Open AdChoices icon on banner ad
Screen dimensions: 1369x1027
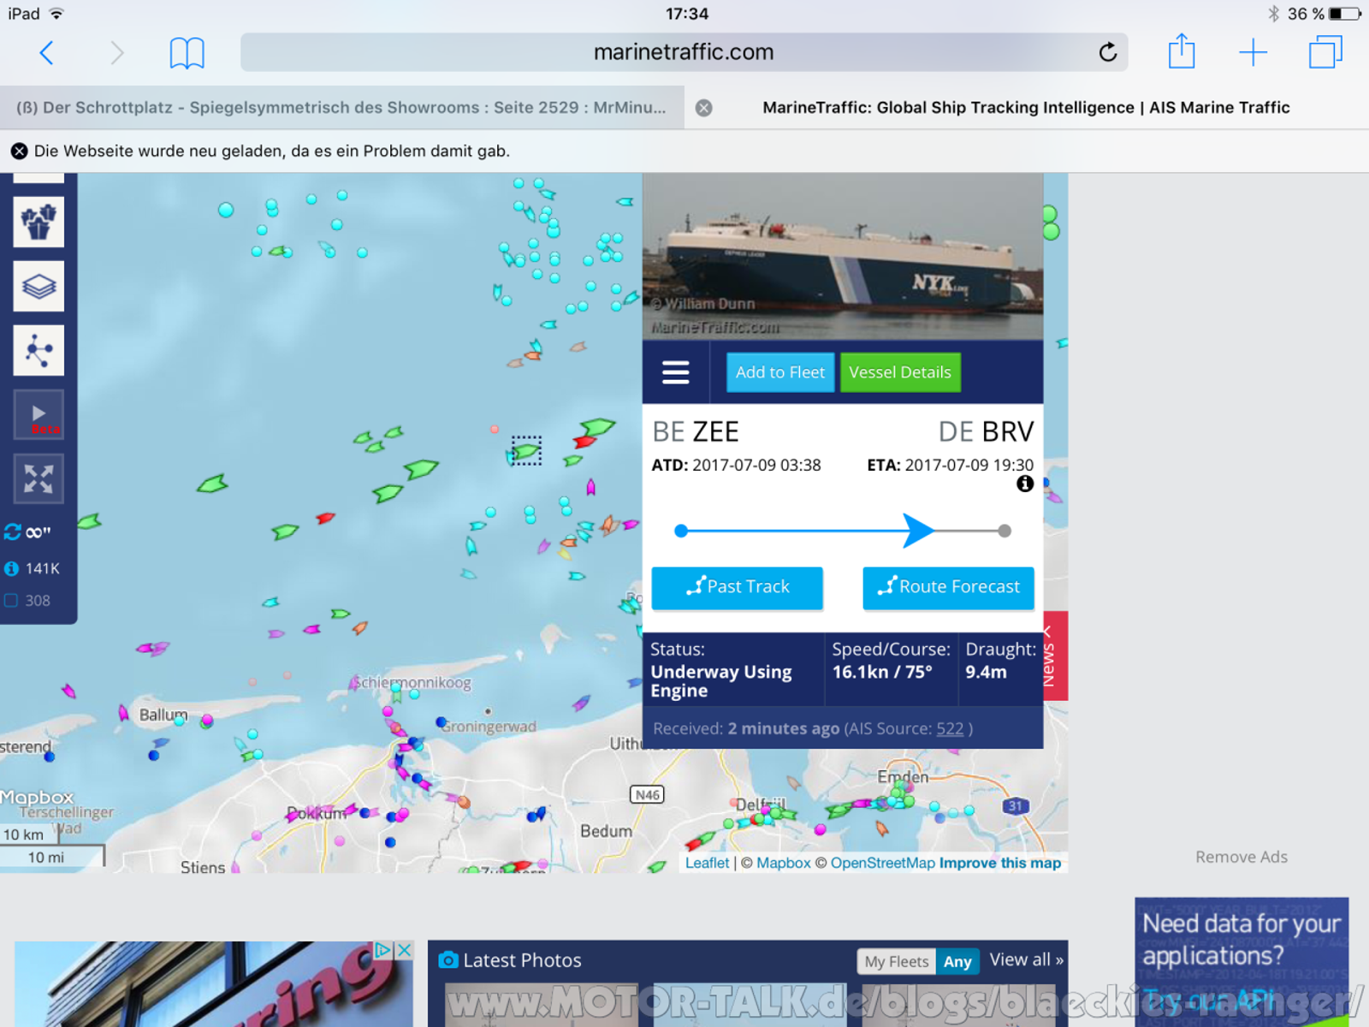point(383,950)
